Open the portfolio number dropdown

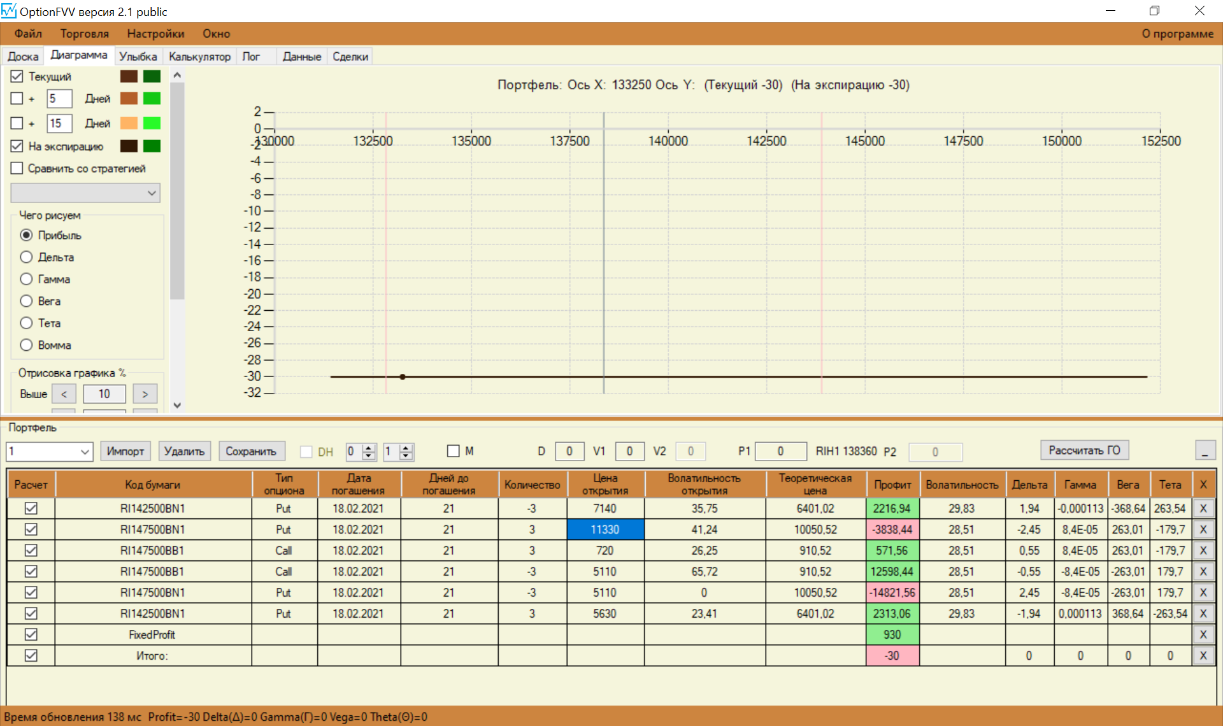pyautogui.click(x=85, y=452)
